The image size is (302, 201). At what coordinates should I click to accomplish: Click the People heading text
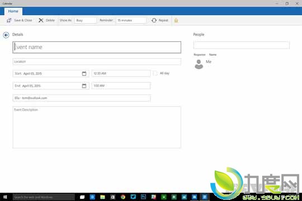coord(199,35)
